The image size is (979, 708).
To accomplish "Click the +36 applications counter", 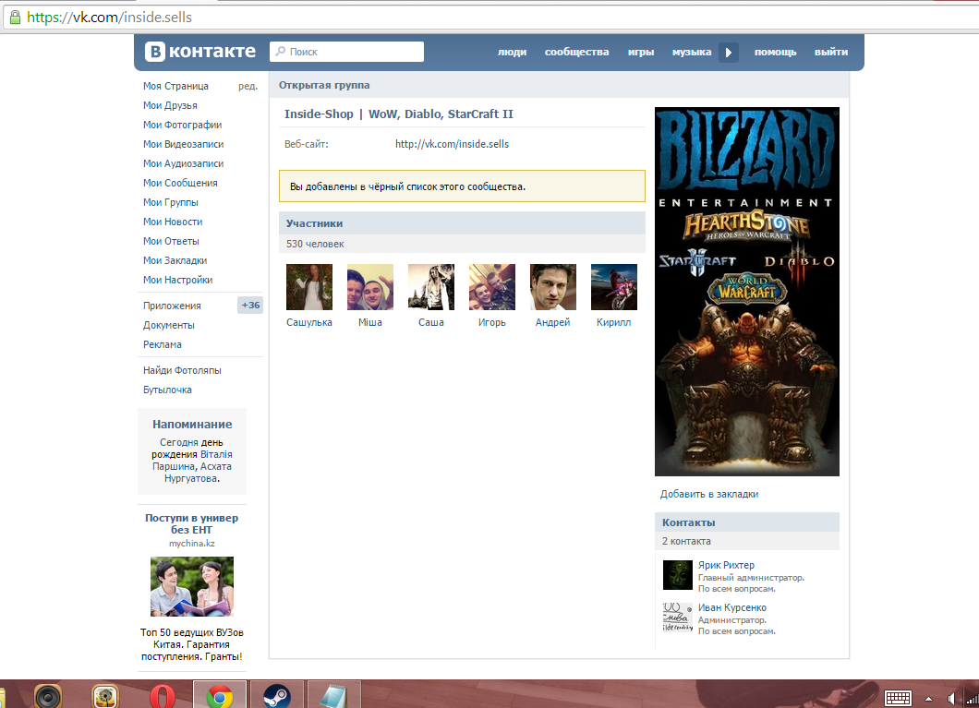I will (250, 305).
